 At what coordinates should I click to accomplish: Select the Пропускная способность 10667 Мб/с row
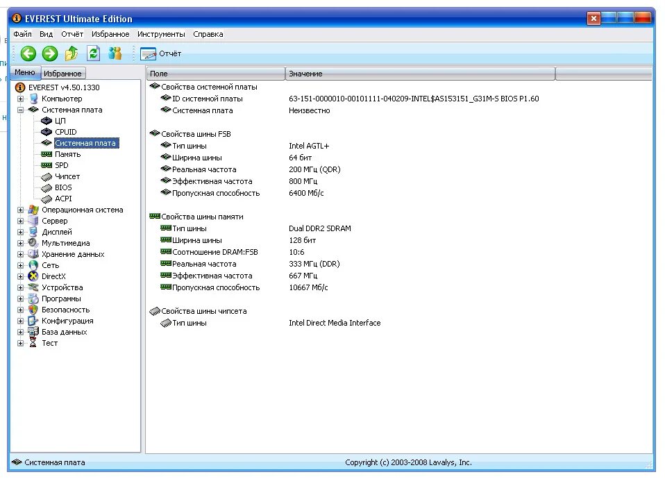244,287
